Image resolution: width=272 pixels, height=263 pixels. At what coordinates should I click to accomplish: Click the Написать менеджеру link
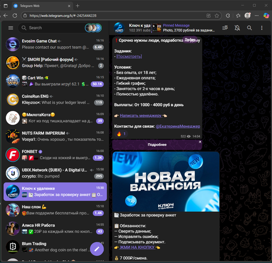[x=141, y=115]
